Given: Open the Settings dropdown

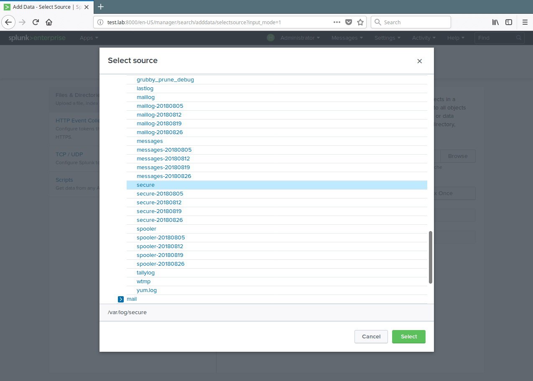Looking at the screenshot, I should pos(387,38).
